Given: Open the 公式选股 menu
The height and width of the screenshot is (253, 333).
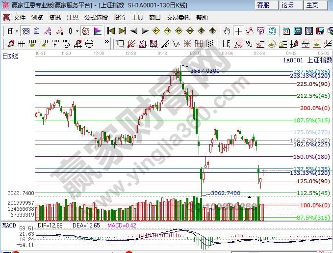Looking at the screenshot, I should click(x=96, y=17).
